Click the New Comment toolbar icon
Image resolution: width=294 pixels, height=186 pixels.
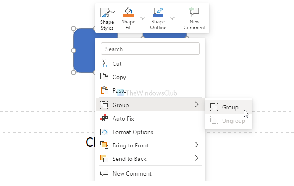(x=194, y=12)
